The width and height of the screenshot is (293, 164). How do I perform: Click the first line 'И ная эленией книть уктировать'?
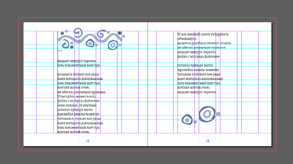[203, 34]
